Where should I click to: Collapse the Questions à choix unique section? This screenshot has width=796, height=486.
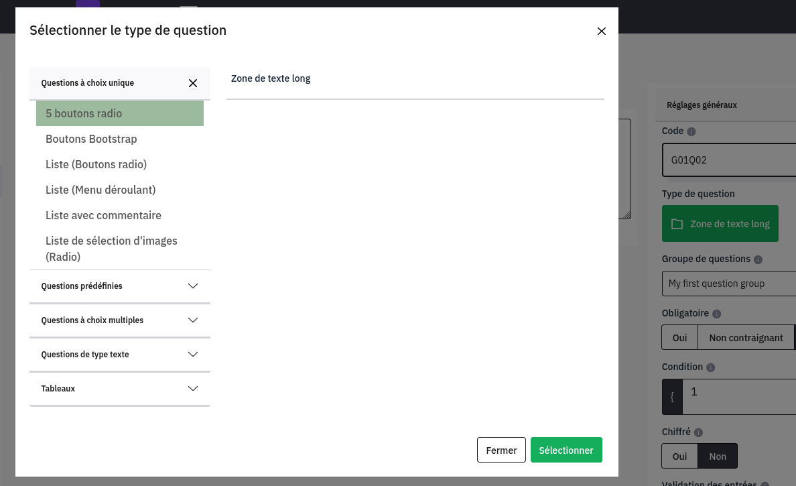click(x=193, y=83)
